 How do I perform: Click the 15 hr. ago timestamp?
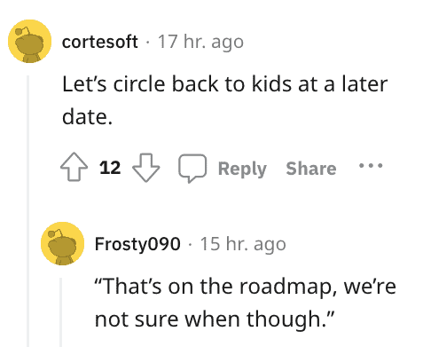point(243,244)
